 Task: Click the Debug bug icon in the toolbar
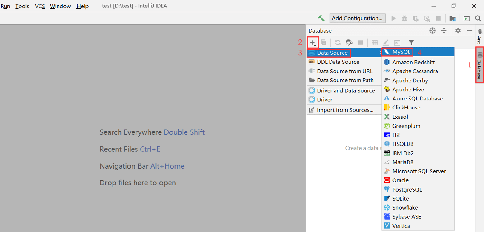pyautogui.click(x=404, y=18)
